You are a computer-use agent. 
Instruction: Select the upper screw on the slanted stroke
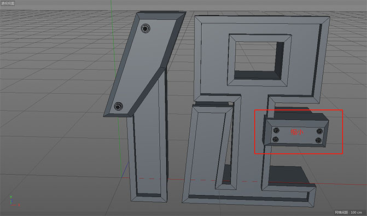[145, 28]
